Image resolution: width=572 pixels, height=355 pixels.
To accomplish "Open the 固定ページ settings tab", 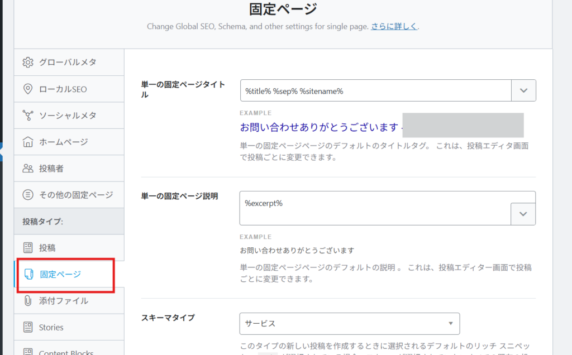I will tap(60, 275).
